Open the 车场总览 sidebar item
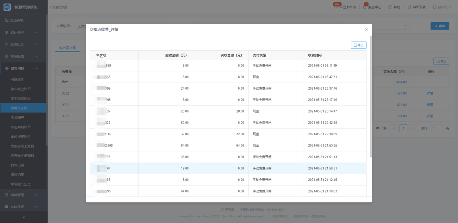 tap(23, 21)
